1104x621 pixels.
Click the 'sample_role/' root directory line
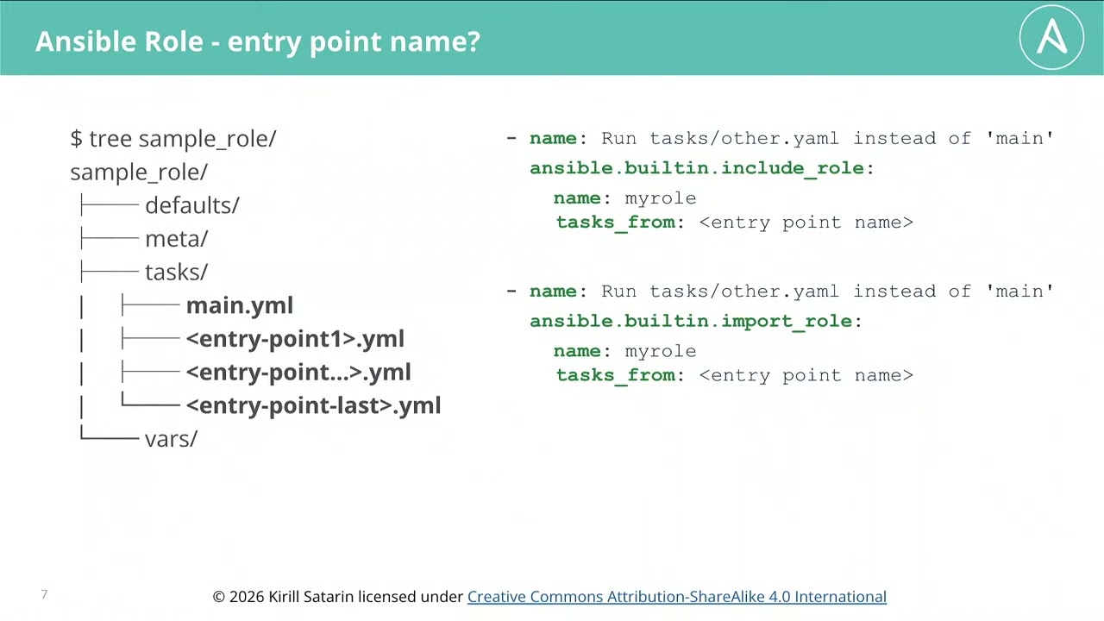[x=139, y=172]
